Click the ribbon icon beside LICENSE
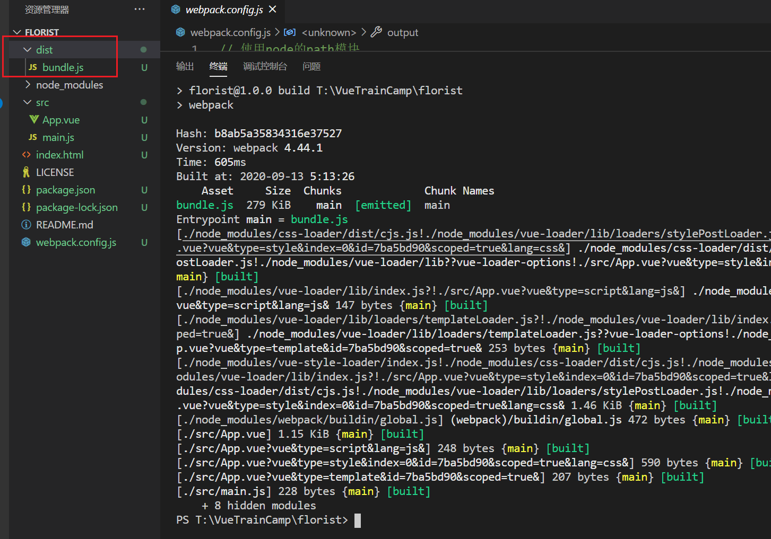 (26, 172)
